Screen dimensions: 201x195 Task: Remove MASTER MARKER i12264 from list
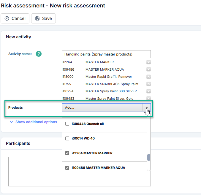(x=148, y=62)
